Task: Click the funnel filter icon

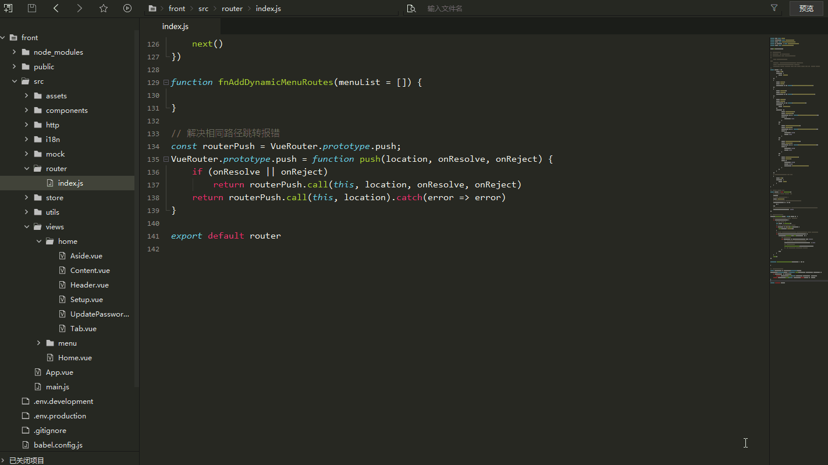Action: coord(774,8)
